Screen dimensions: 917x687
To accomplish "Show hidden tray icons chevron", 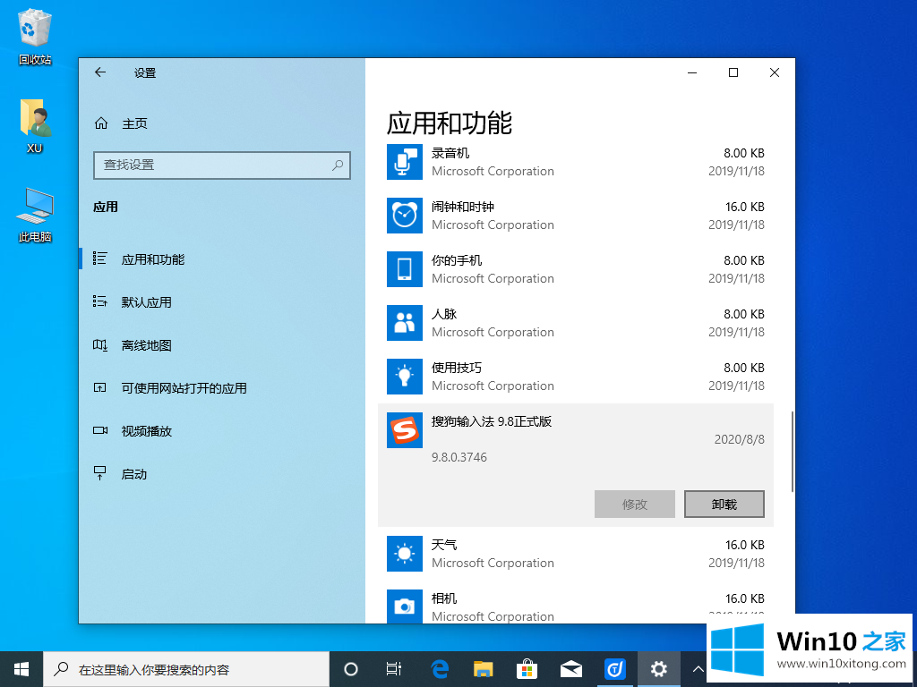I will pyautogui.click(x=698, y=669).
